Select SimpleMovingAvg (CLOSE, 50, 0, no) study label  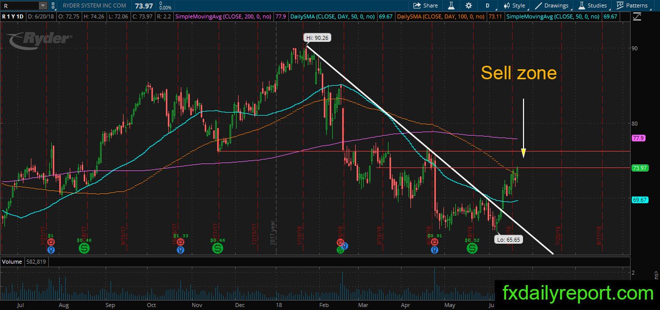(553, 16)
